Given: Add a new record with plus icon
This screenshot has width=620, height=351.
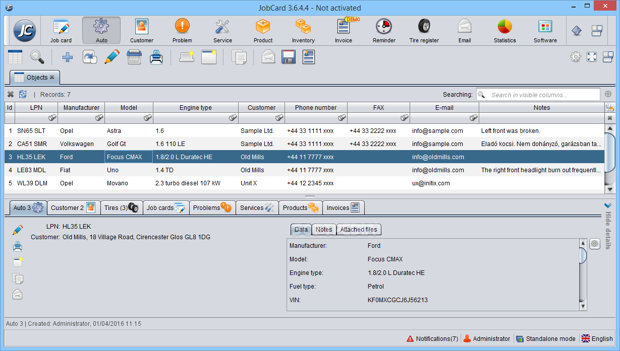Looking at the screenshot, I should (x=67, y=57).
